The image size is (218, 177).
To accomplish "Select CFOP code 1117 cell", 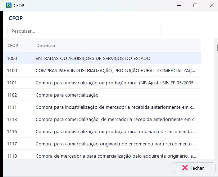I will tap(12, 144).
